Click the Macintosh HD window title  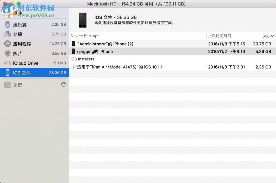[x=136, y=4]
